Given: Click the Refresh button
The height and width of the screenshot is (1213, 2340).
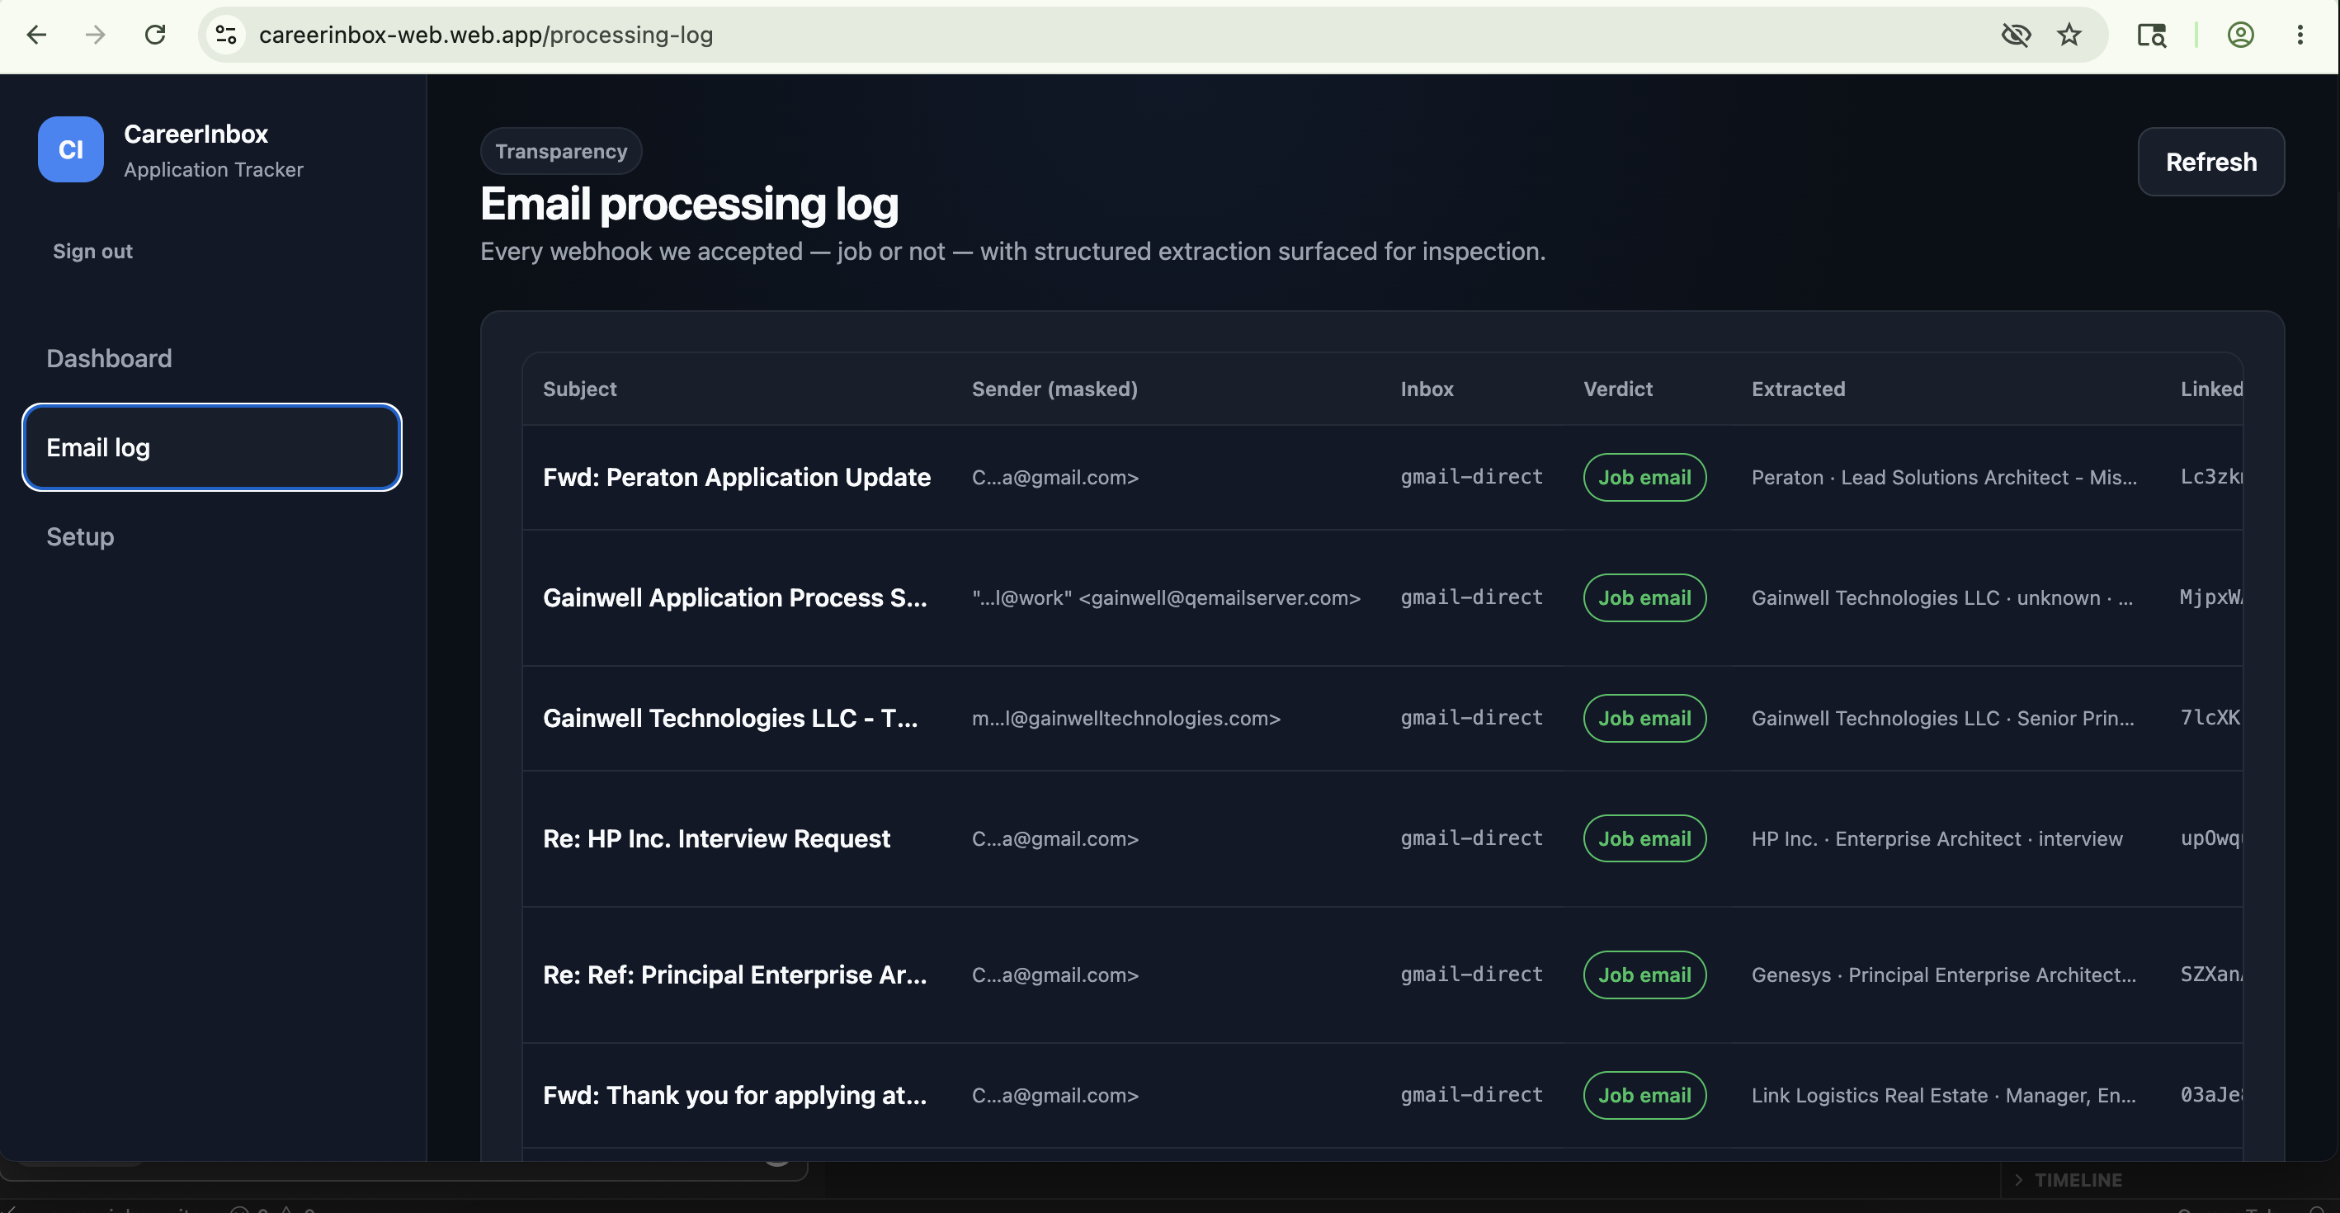Looking at the screenshot, I should (x=2211, y=162).
